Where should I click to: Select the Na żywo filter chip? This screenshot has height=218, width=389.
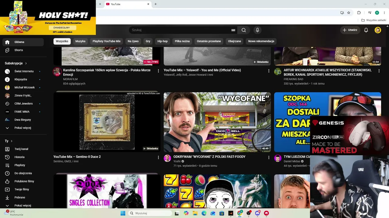pyautogui.click(x=133, y=41)
